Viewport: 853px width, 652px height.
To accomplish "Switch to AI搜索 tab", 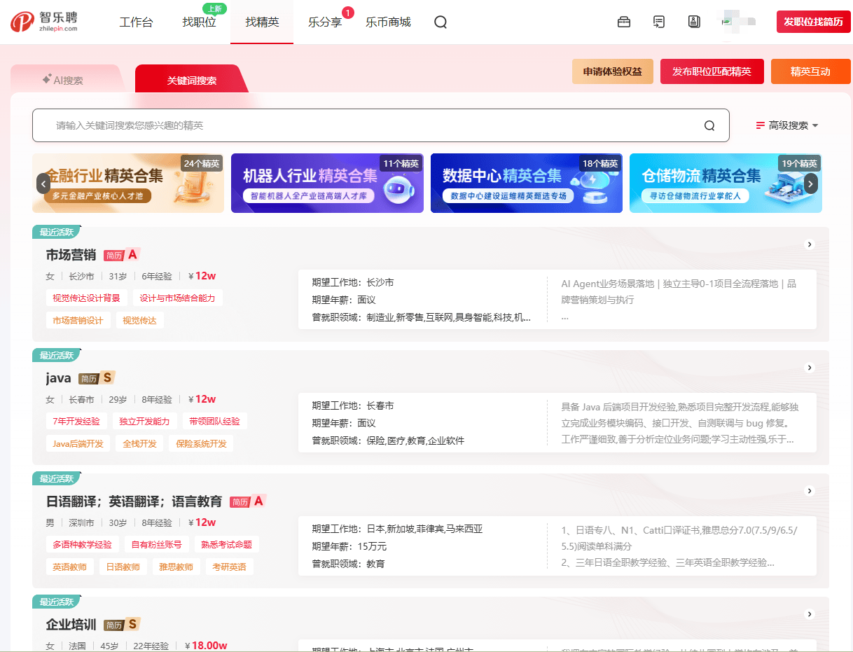I will [x=67, y=79].
